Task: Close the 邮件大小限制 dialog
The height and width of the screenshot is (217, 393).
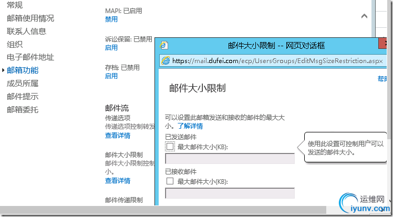Action: point(382,43)
